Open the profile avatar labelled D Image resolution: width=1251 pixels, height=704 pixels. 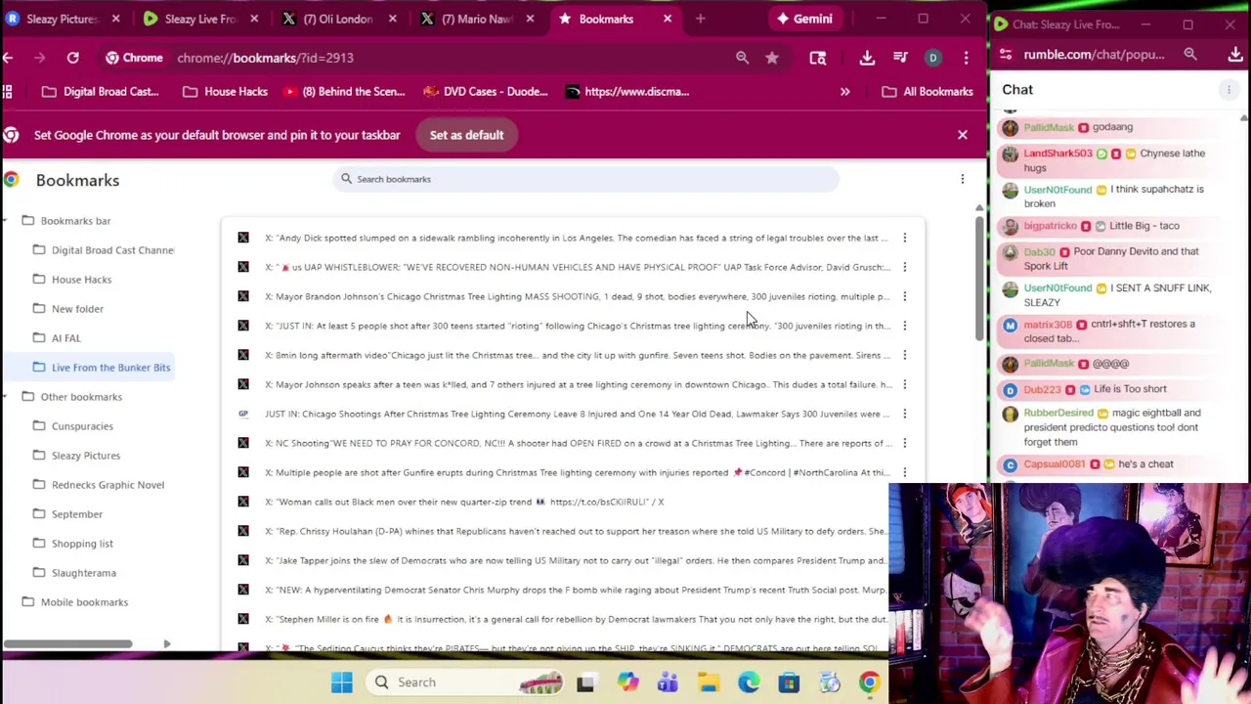(x=932, y=58)
